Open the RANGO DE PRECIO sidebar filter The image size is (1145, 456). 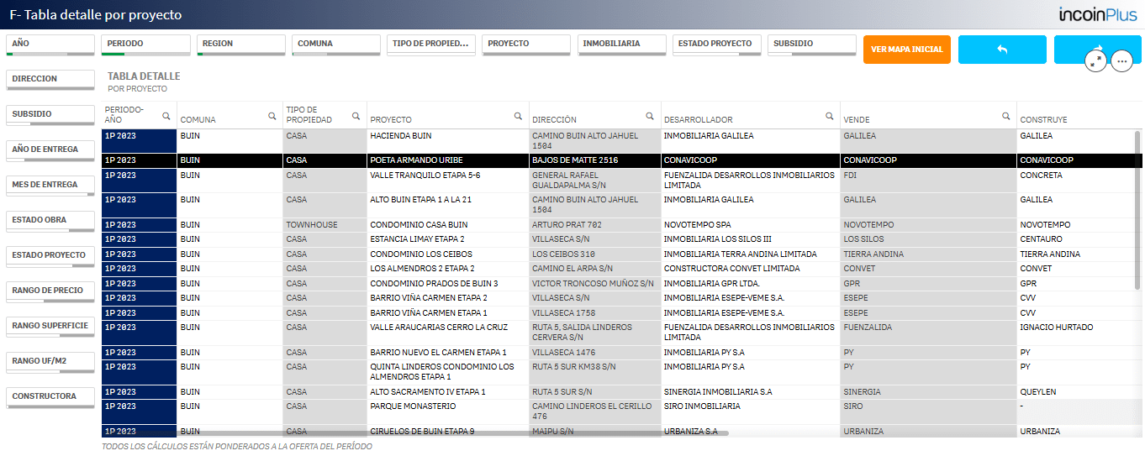tap(50, 292)
